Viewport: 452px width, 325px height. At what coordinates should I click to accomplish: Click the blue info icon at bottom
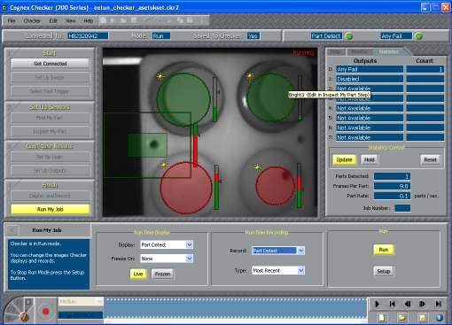click(439, 317)
